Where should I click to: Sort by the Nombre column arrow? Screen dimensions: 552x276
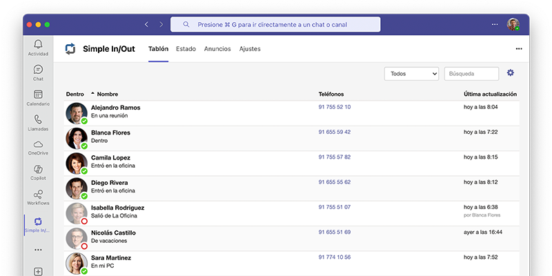[x=93, y=94]
